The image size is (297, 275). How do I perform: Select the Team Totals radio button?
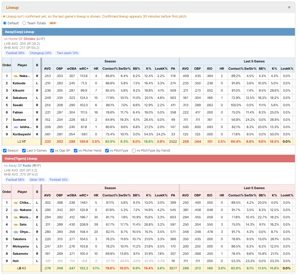(24, 23)
